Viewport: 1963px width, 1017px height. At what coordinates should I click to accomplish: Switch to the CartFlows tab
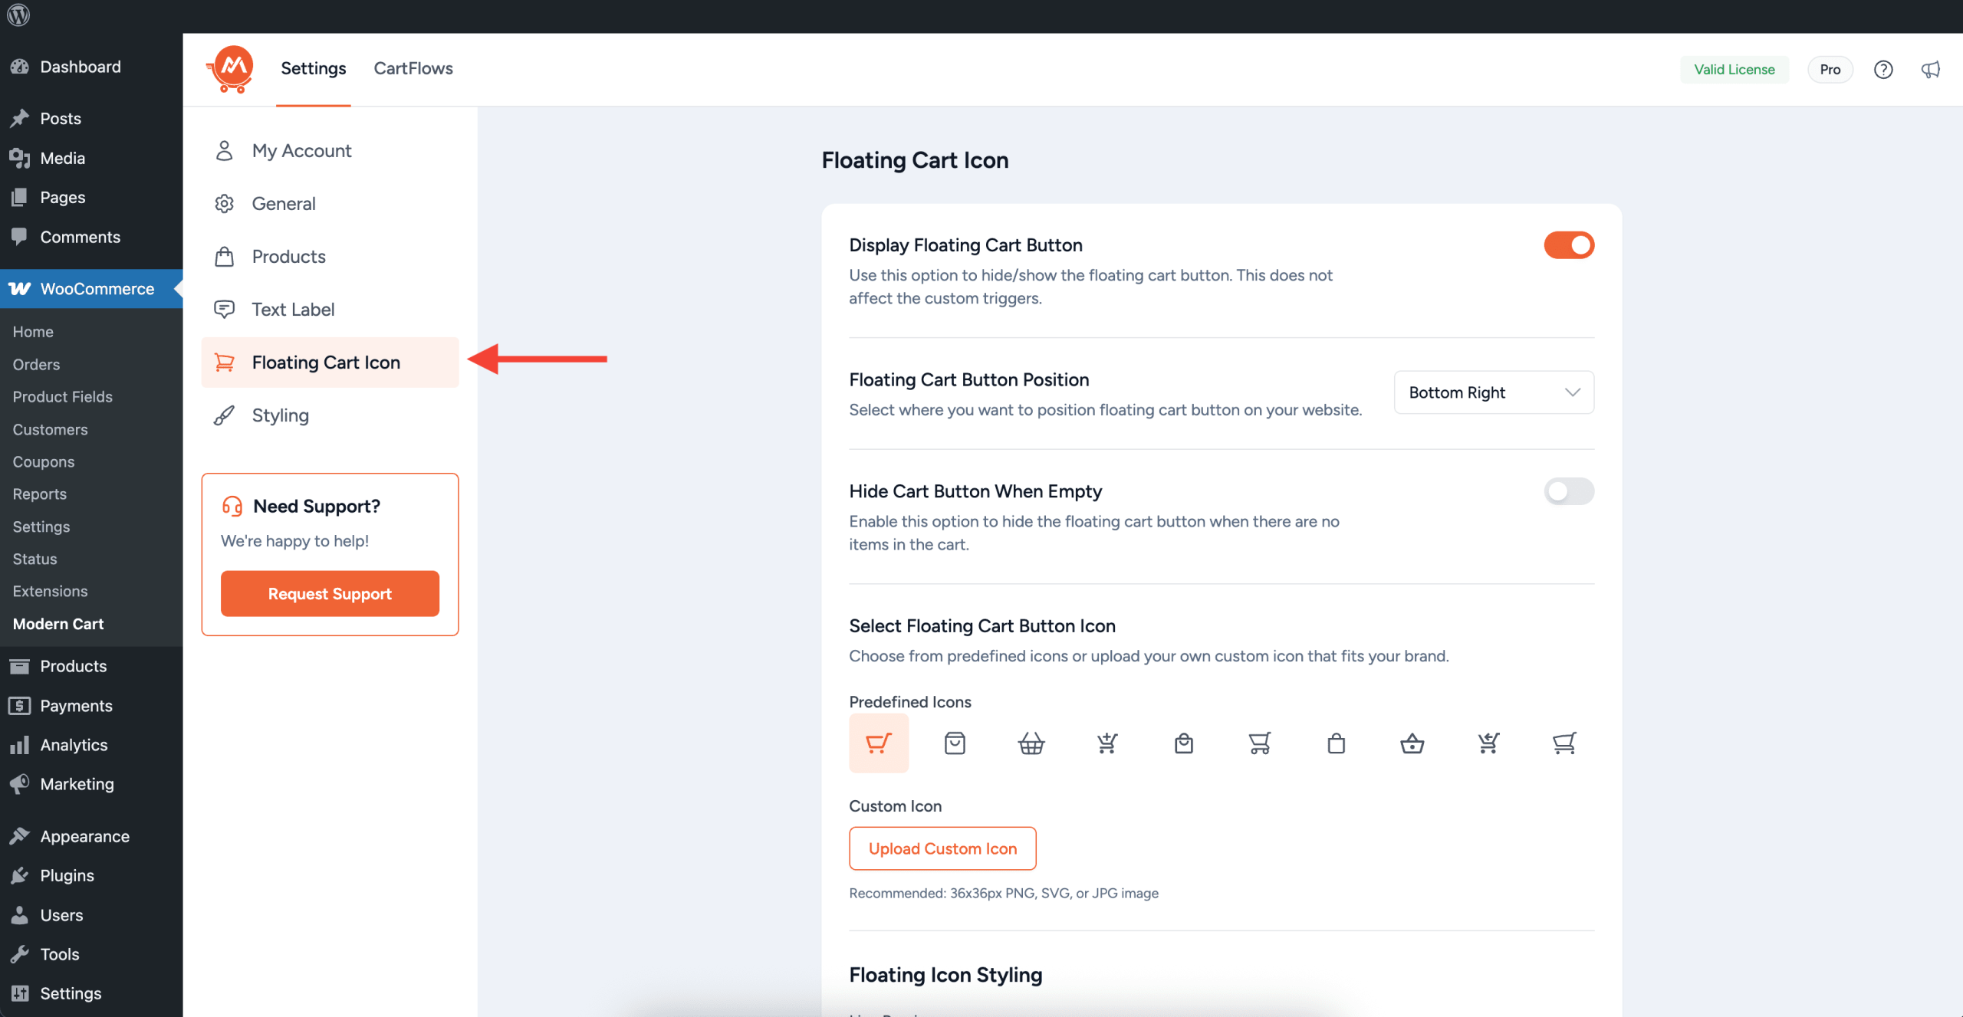413,68
